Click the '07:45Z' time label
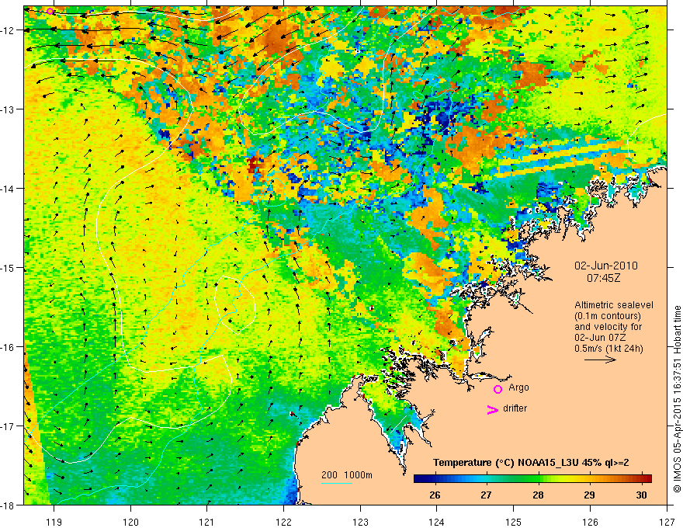 pos(604,278)
